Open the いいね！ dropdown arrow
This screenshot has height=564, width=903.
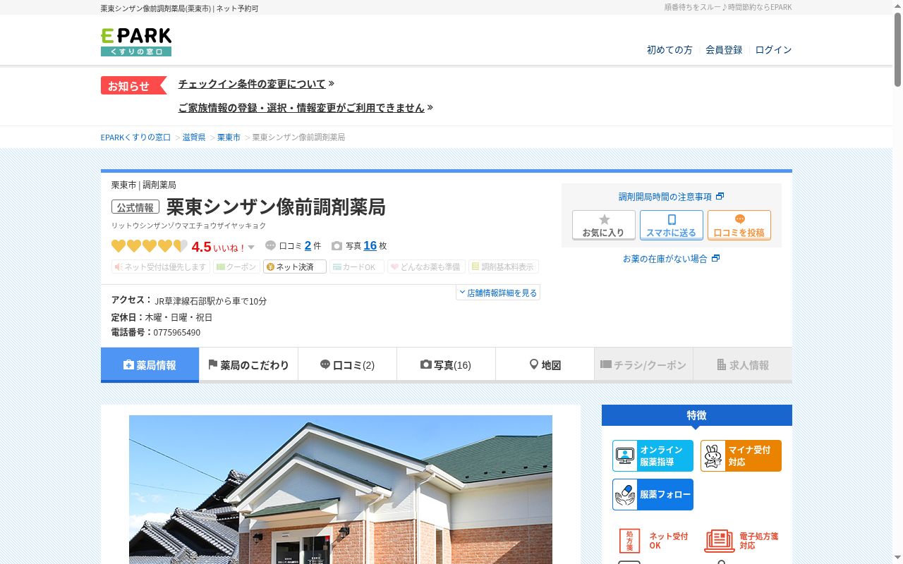(251, 247)
